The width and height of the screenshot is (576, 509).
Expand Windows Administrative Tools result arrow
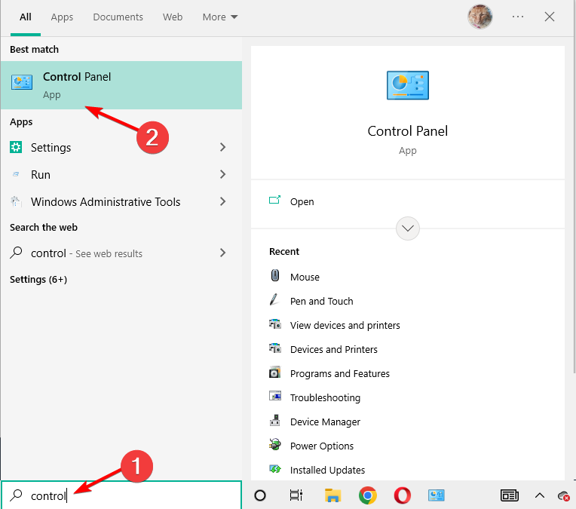222,201
